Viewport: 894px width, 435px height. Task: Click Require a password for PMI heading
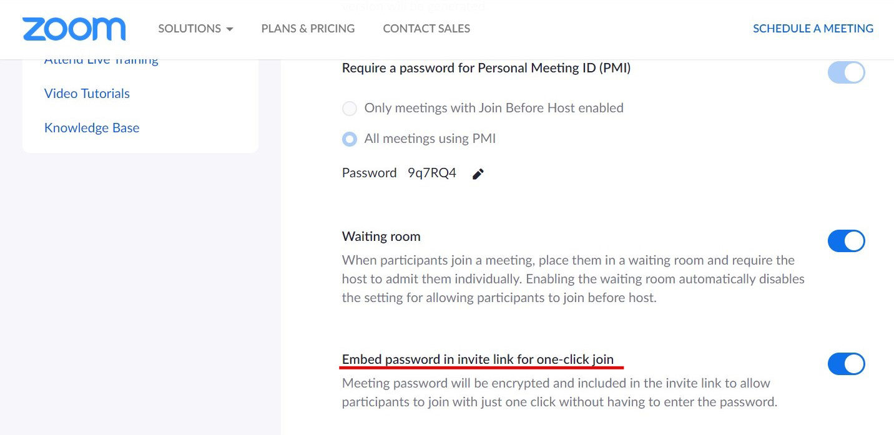486,69
